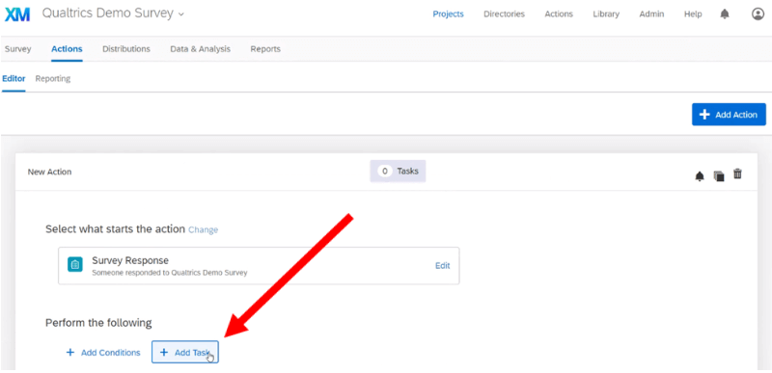Switch to the Data & Analysis tab
The width and height of the screenshot is (772, 373).
[201, 49]
